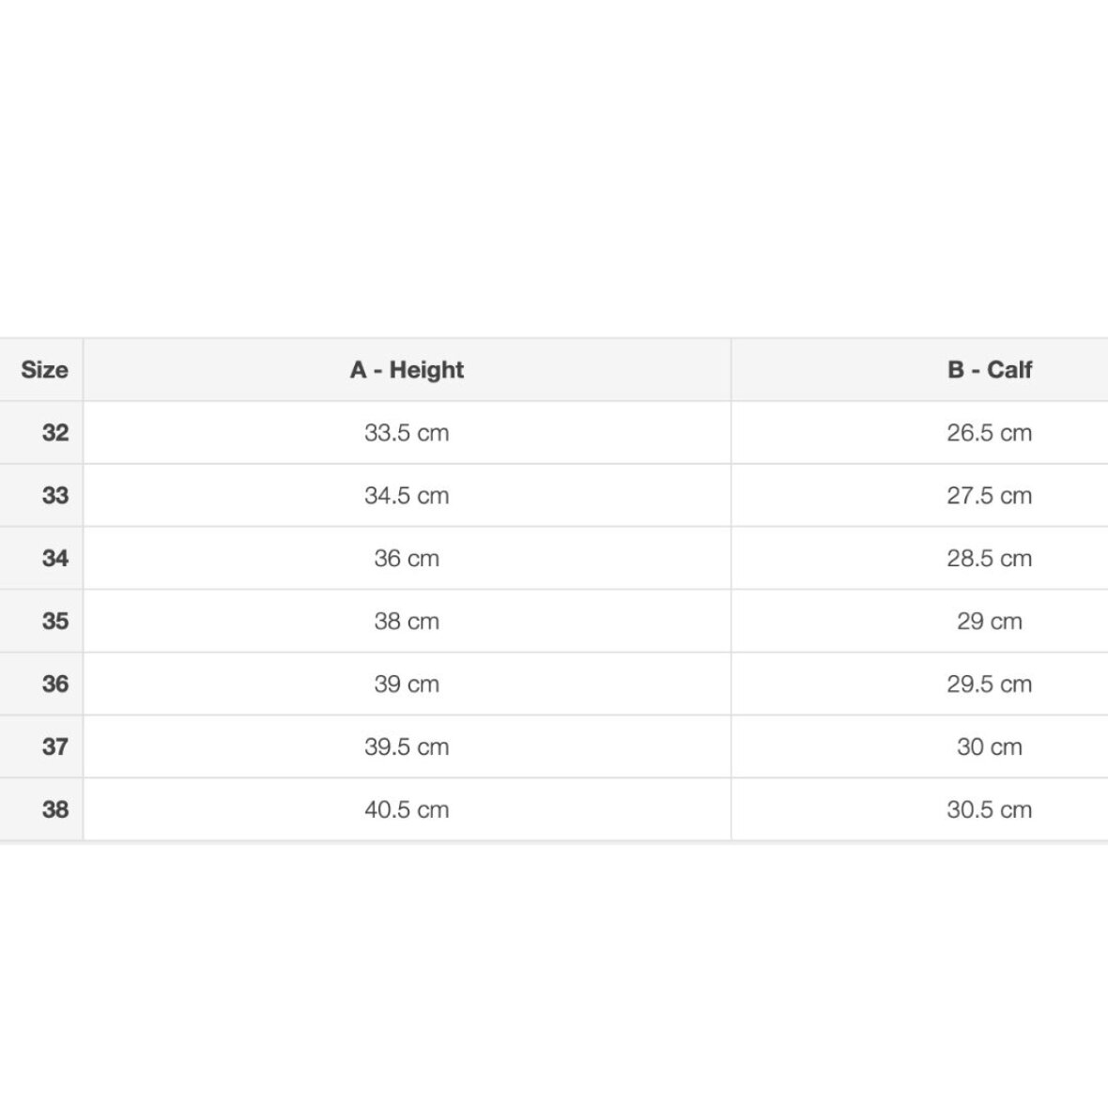The height and width of the screenshot is (1108, 1108).
Task: Click the 28.5 cm calf cell
Action: point(989,559)
